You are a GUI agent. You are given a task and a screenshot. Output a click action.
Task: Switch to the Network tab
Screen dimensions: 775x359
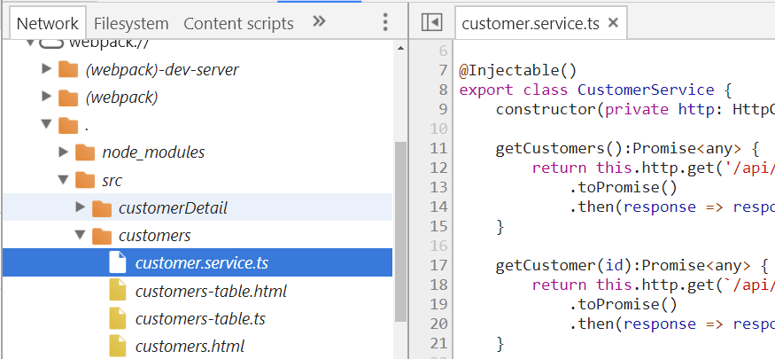pyautogui.click(x=47, y=23)
